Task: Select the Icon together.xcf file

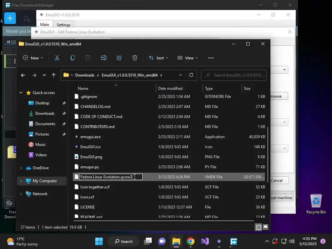Action: point(169,187)
